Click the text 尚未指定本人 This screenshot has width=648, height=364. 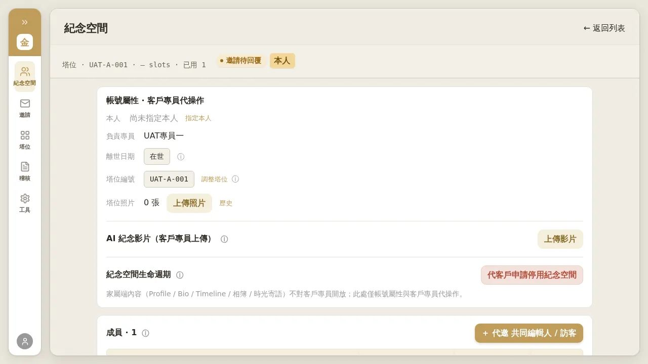pyautogui.click(x=154, y=118)
